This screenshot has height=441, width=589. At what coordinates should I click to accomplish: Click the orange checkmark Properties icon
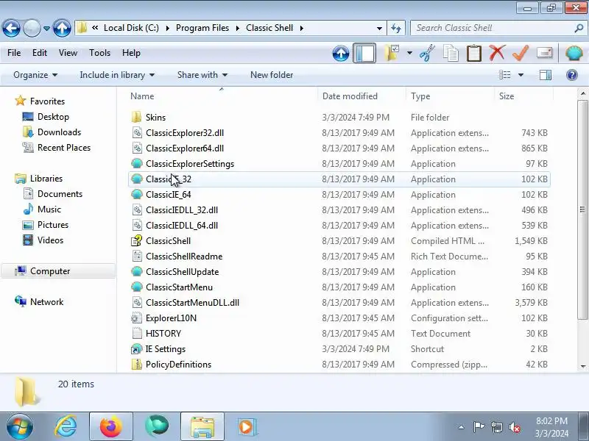(521, 53)
